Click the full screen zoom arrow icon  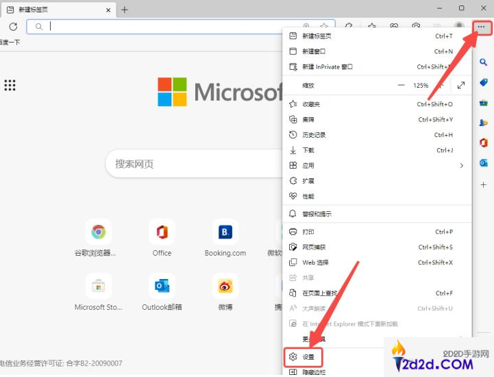(461, 85)
